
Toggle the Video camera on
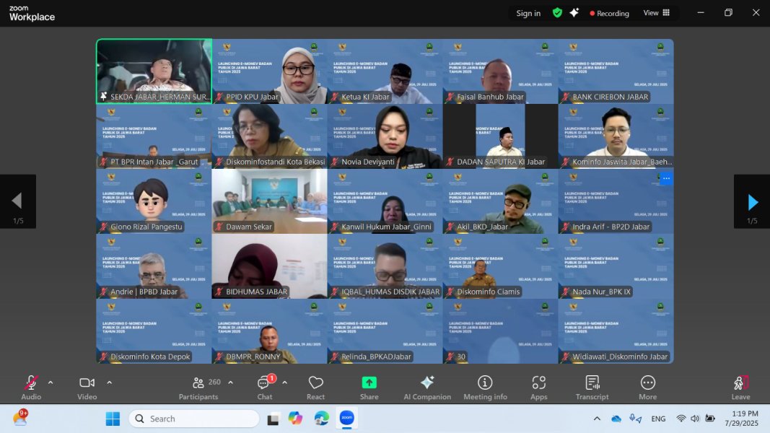(x=87, y=388)
